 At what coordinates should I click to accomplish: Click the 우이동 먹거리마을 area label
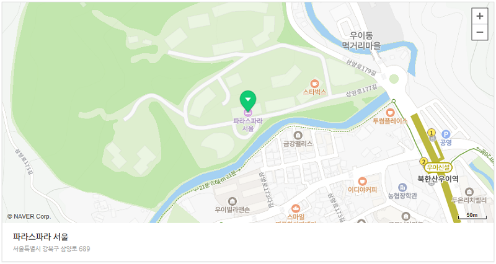[361, 40]
